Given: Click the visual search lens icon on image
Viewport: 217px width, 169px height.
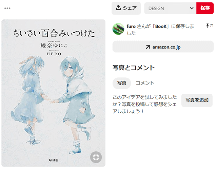Looking at the screenshot, I should [x=96, y=157].
